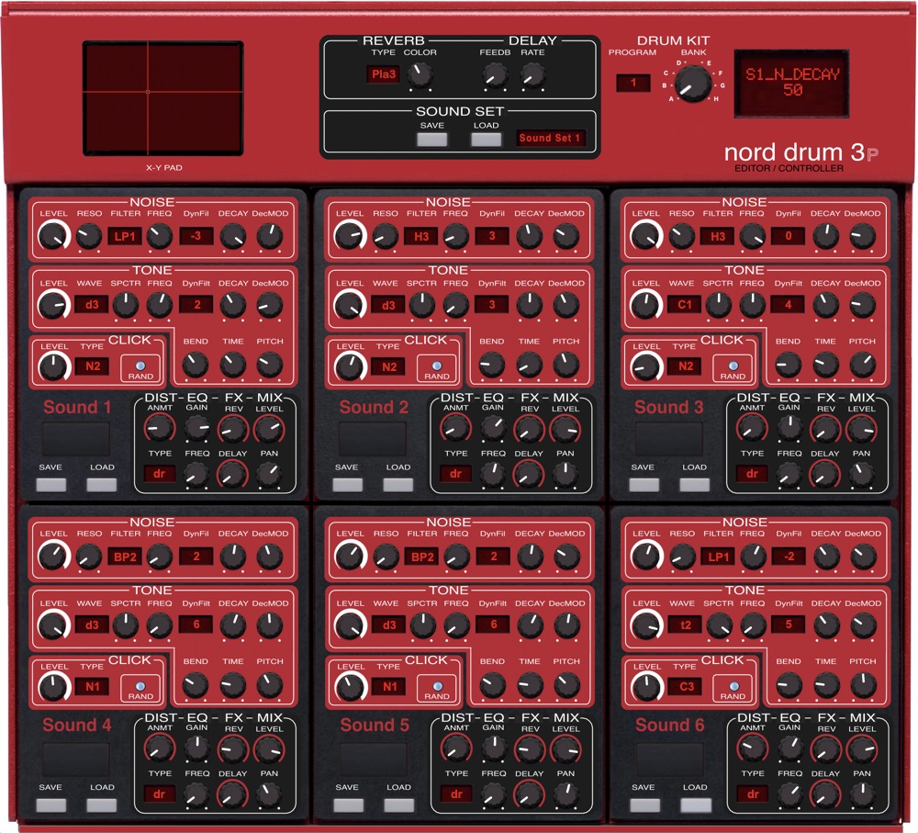918x833 pixels.
Task: Open Sound 1 distortion type dr selector
Action: tap(159, 474)
